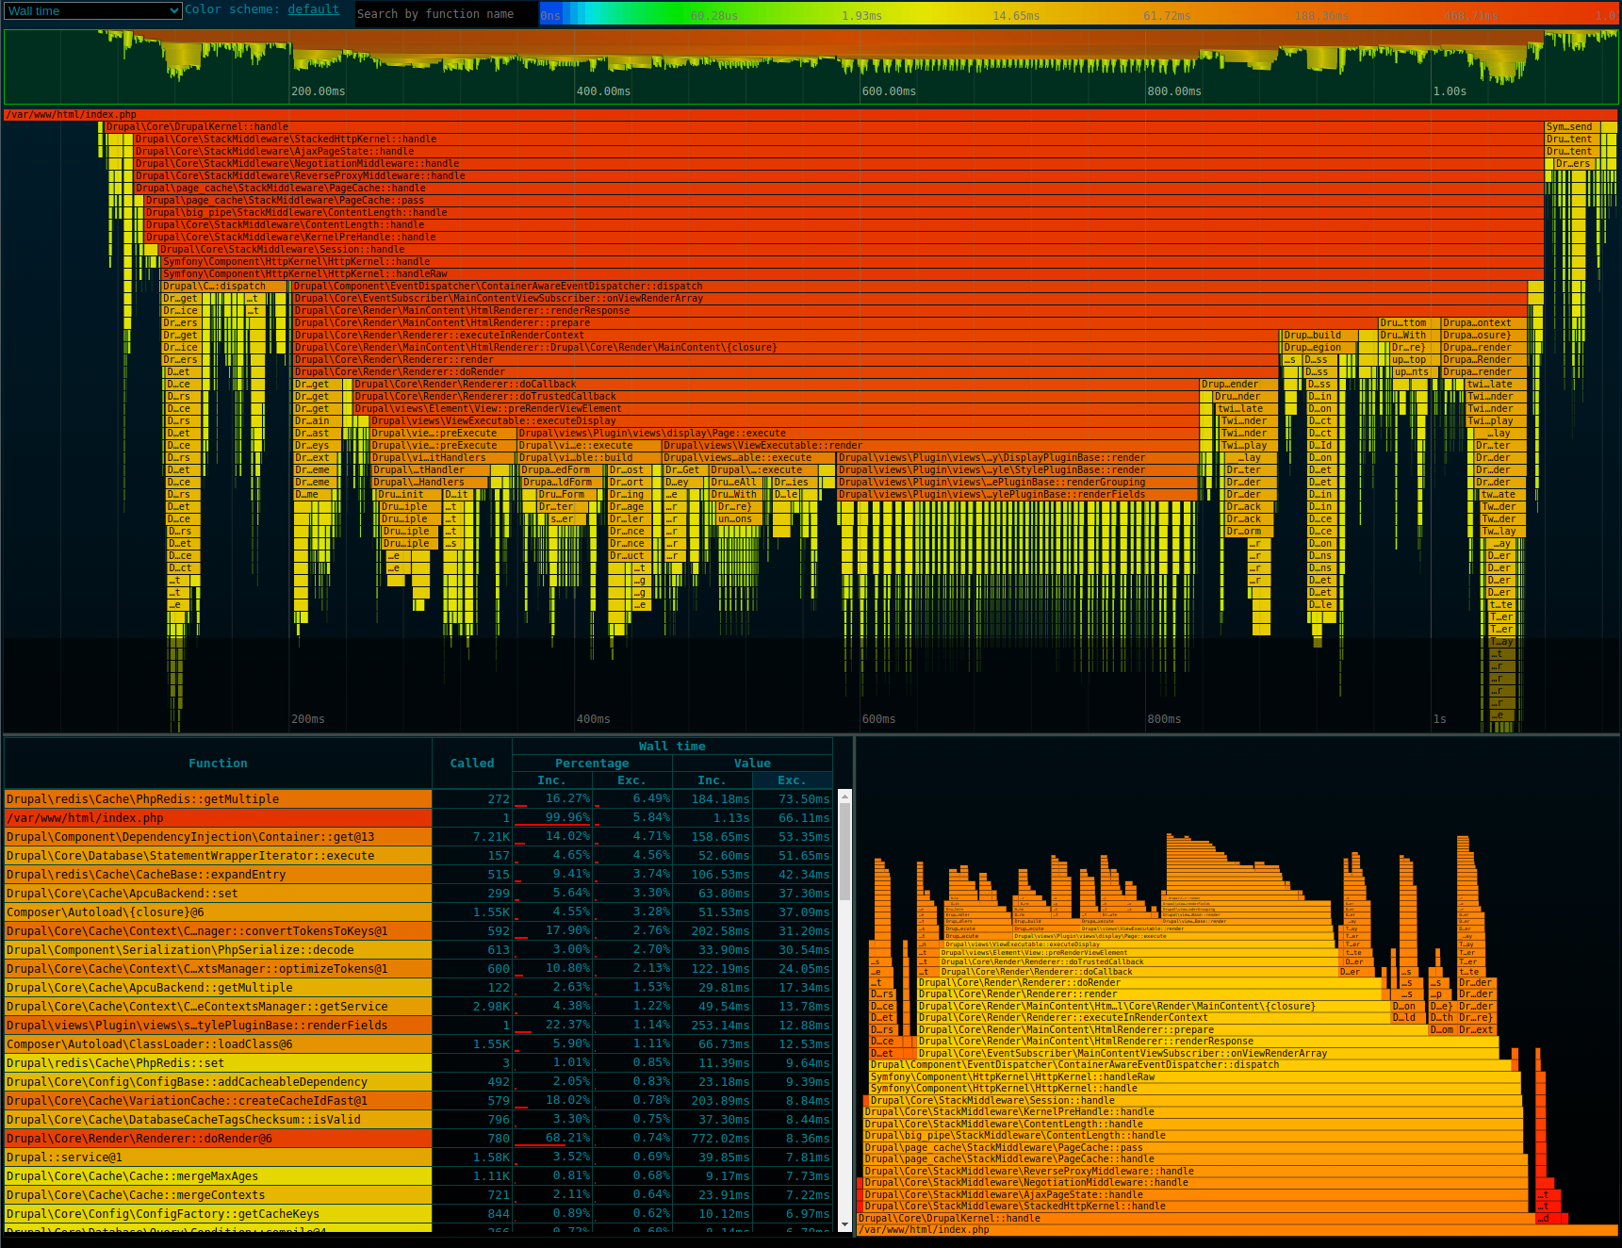Select the PhpRedis::getMultiple table row
1622x1248 pixels.
[x=218, y=799]
